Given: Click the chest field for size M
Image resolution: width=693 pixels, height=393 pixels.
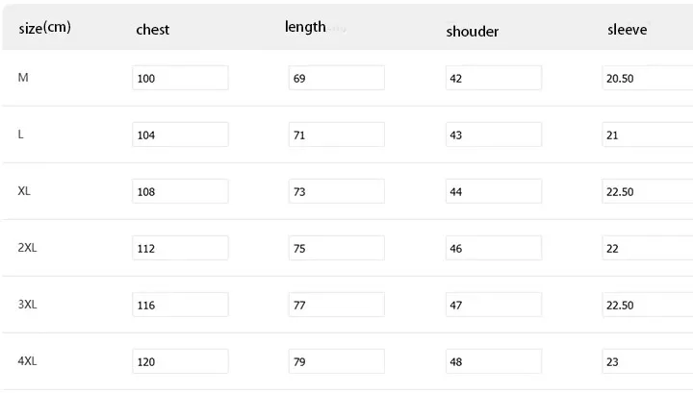Looking at the screenshot, I should tap(180, 78).
